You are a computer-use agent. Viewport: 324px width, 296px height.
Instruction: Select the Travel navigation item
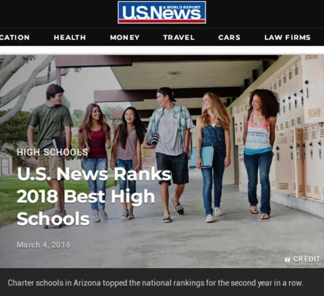179,37
